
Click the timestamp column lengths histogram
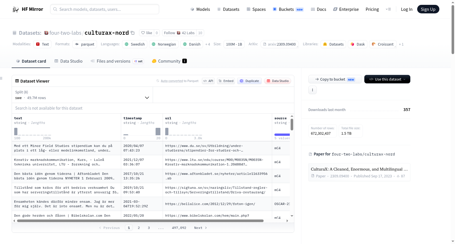[142, 132]
